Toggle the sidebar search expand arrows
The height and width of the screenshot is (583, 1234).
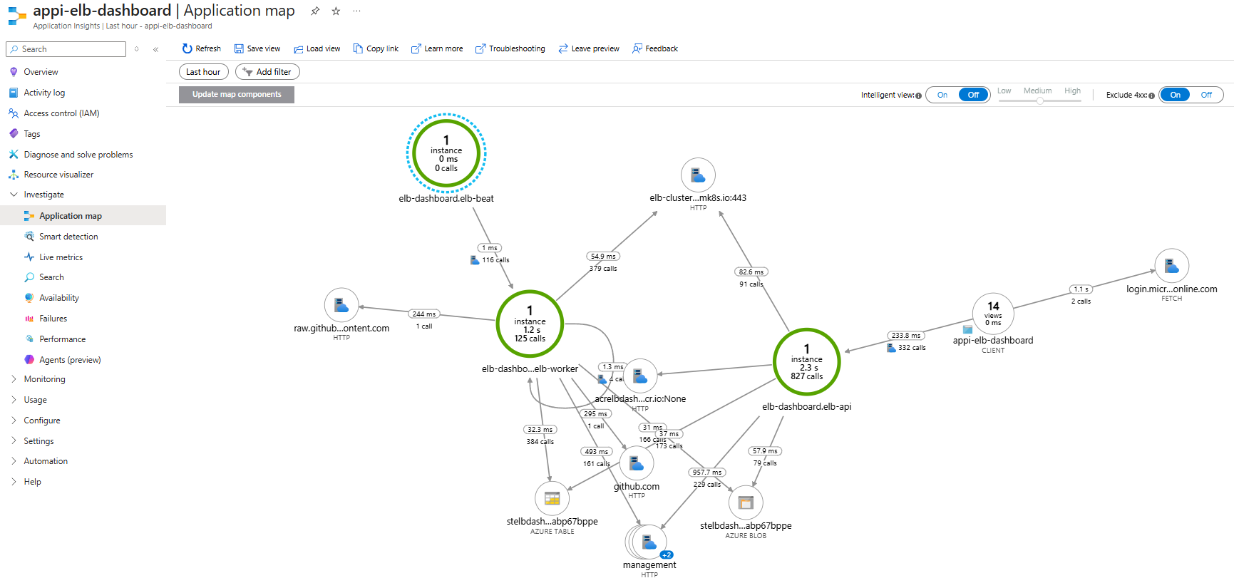136,49
